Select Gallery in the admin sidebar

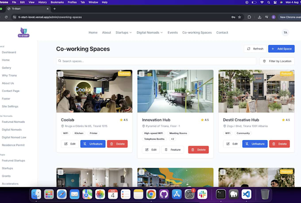(x=7, y=68)
